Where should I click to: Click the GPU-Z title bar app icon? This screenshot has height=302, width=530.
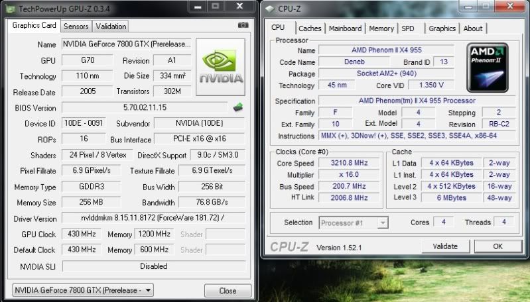click(x=9, y=9)
